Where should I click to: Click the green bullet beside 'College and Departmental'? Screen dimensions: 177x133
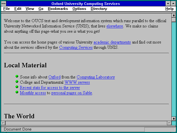(x=17, y=81)
